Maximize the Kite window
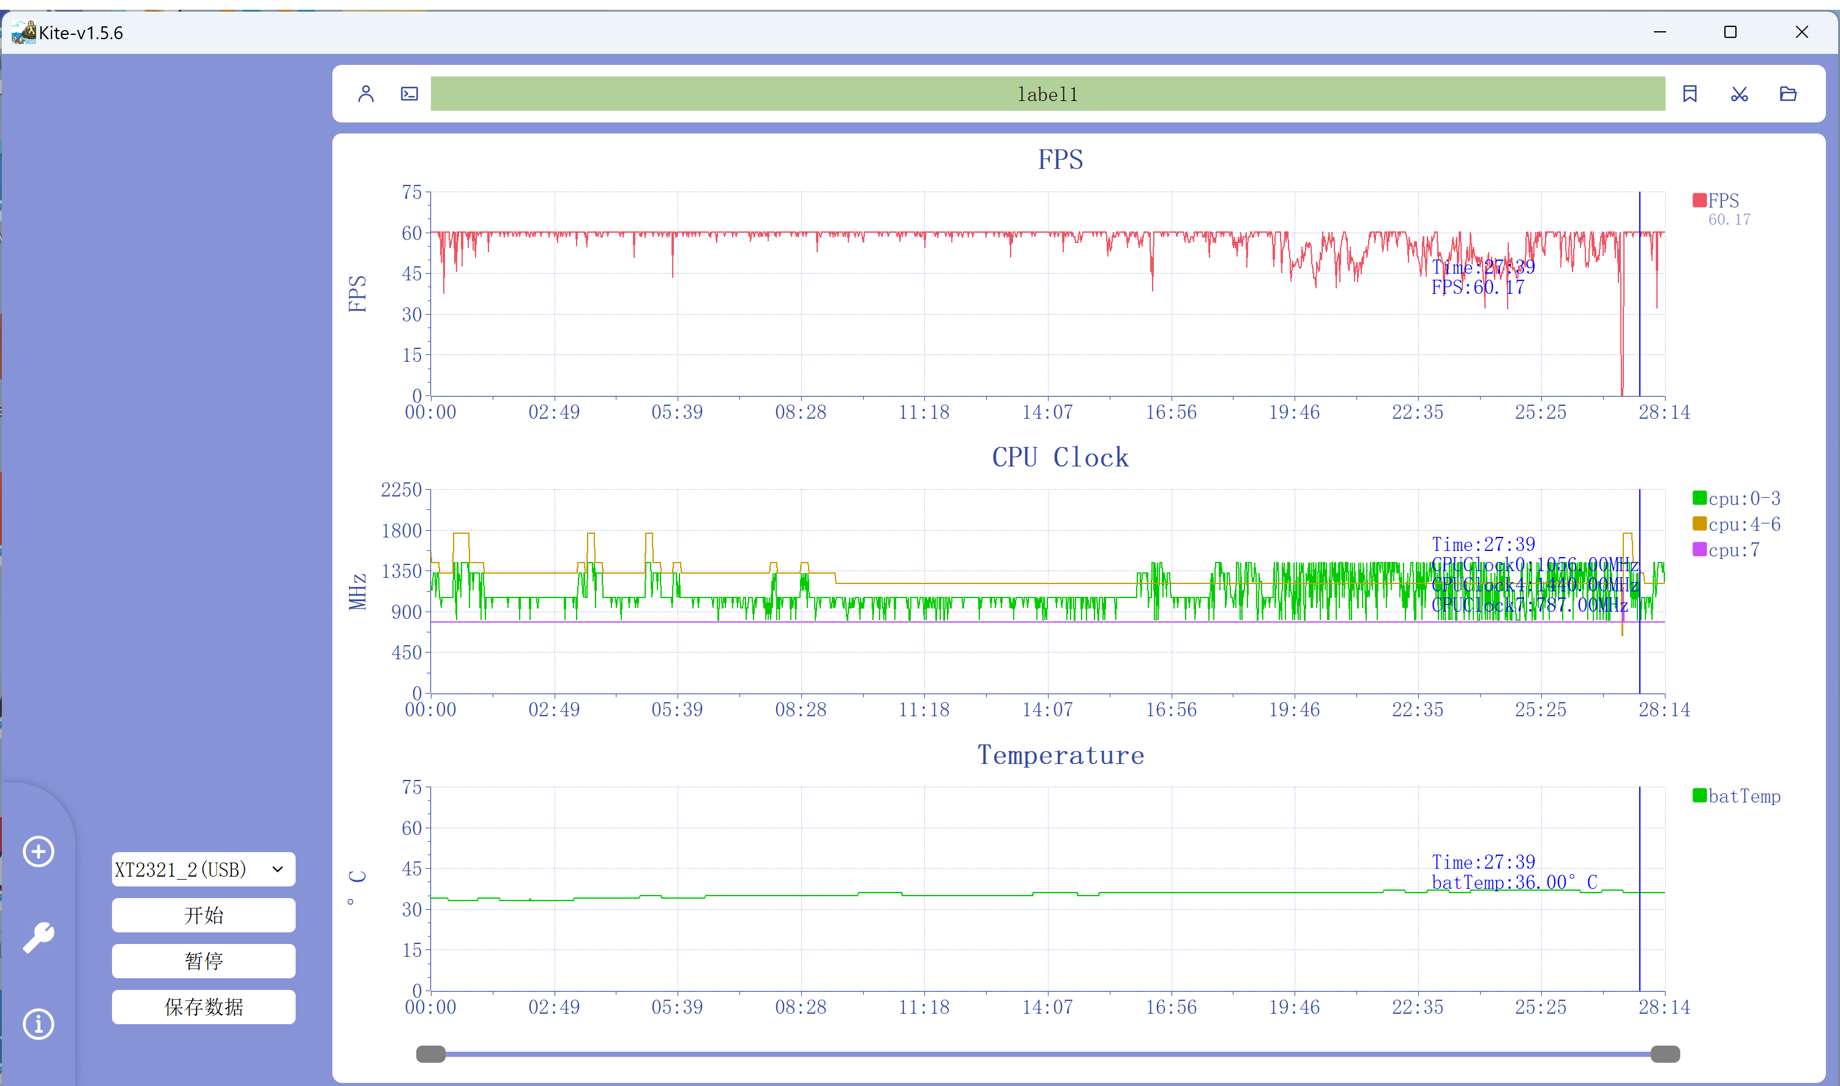1840x1086 pixels. click(x=1730, y=32)
